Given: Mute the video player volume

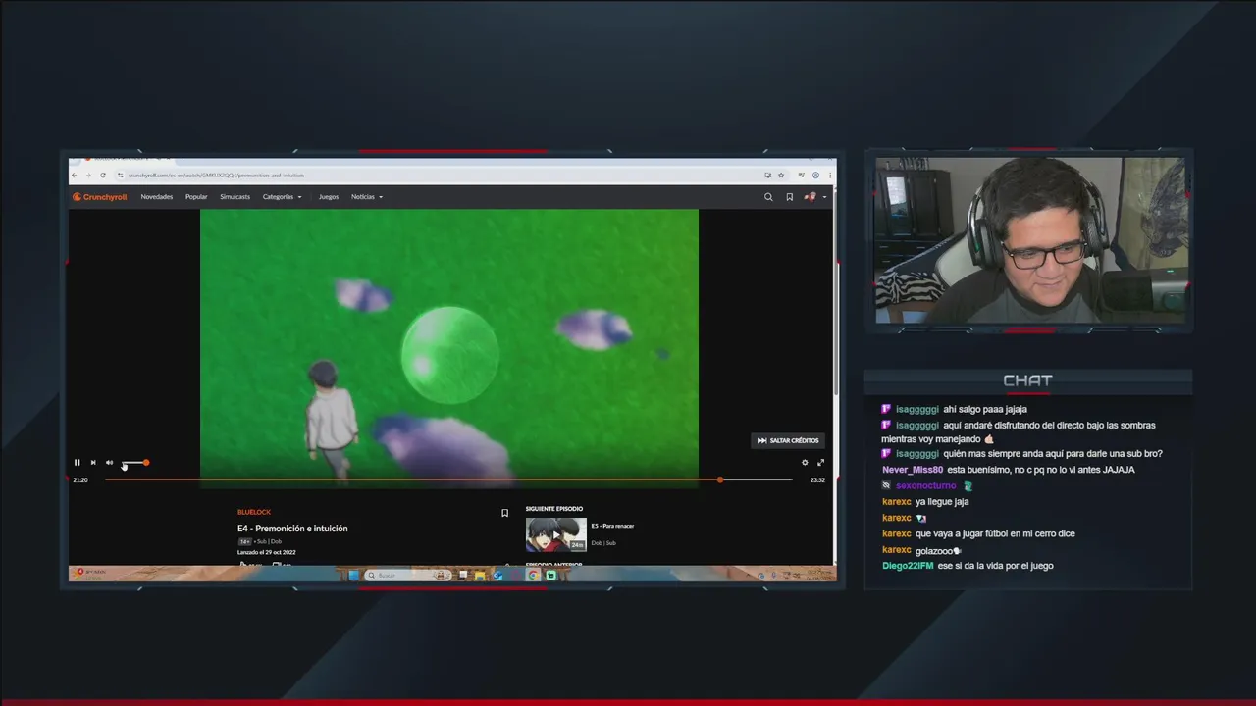Looking at the screenshot, I should 109,463.
